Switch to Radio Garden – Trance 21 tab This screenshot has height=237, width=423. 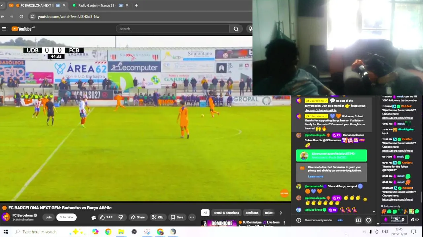99,5
